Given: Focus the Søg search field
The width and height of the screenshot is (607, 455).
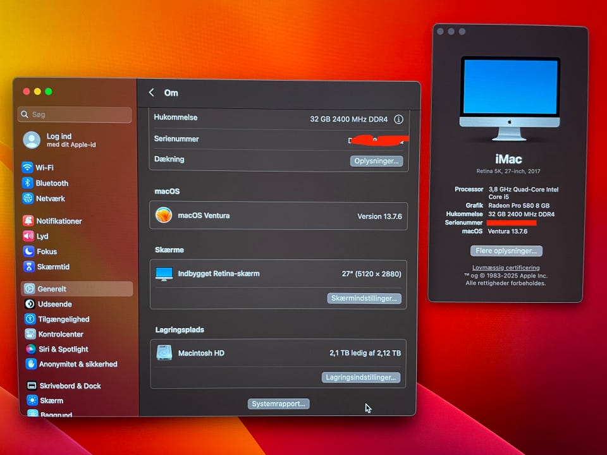Looking at the screenshot, I should (x=75, y=114).
